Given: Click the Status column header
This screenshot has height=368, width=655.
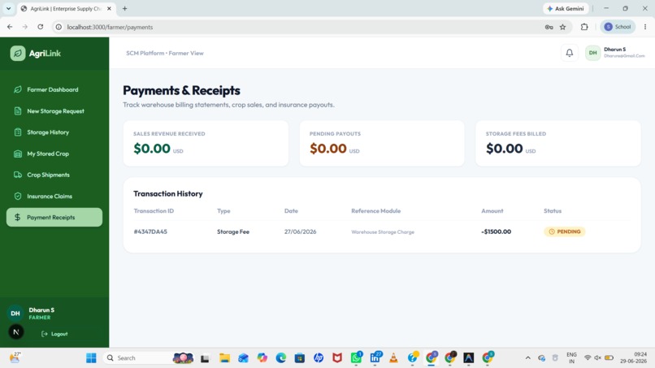Looking at the screenshot, I should click(x=553, y=211).
